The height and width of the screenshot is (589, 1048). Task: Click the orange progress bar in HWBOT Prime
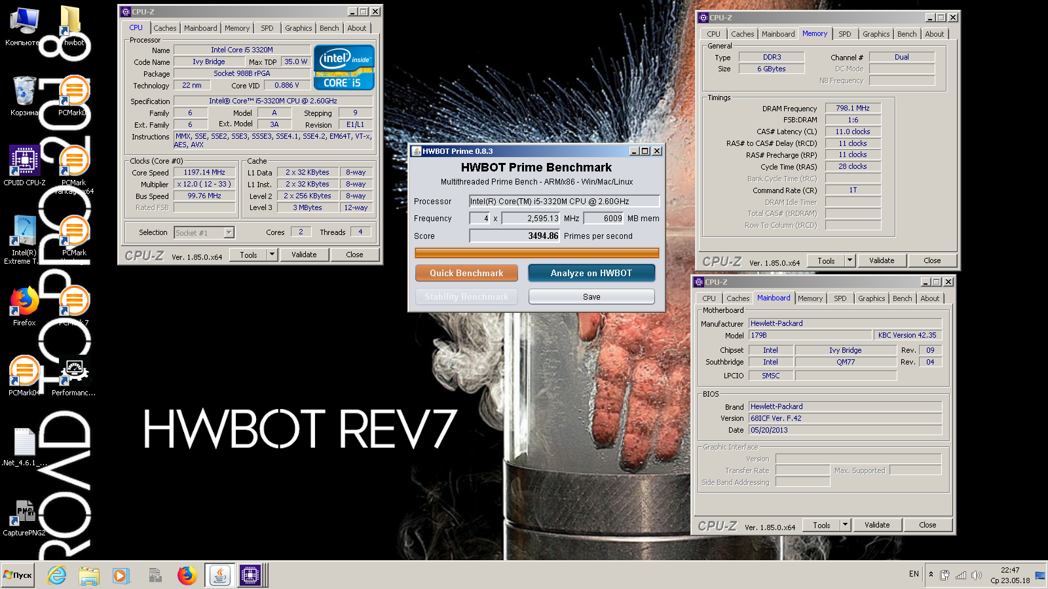[536, 253]
